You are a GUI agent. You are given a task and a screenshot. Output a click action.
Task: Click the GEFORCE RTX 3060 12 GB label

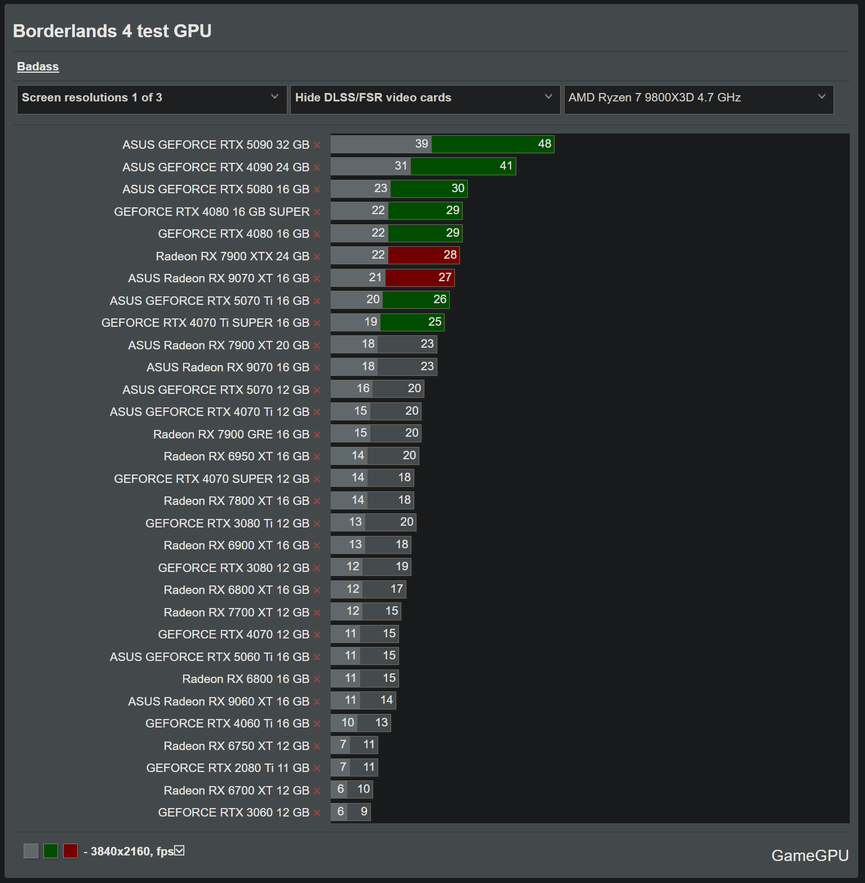pyautogui.click(x=234, y=813)
